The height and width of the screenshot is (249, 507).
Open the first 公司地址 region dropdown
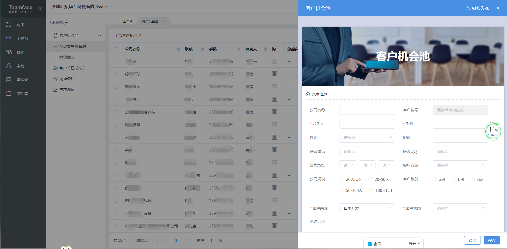348,165
